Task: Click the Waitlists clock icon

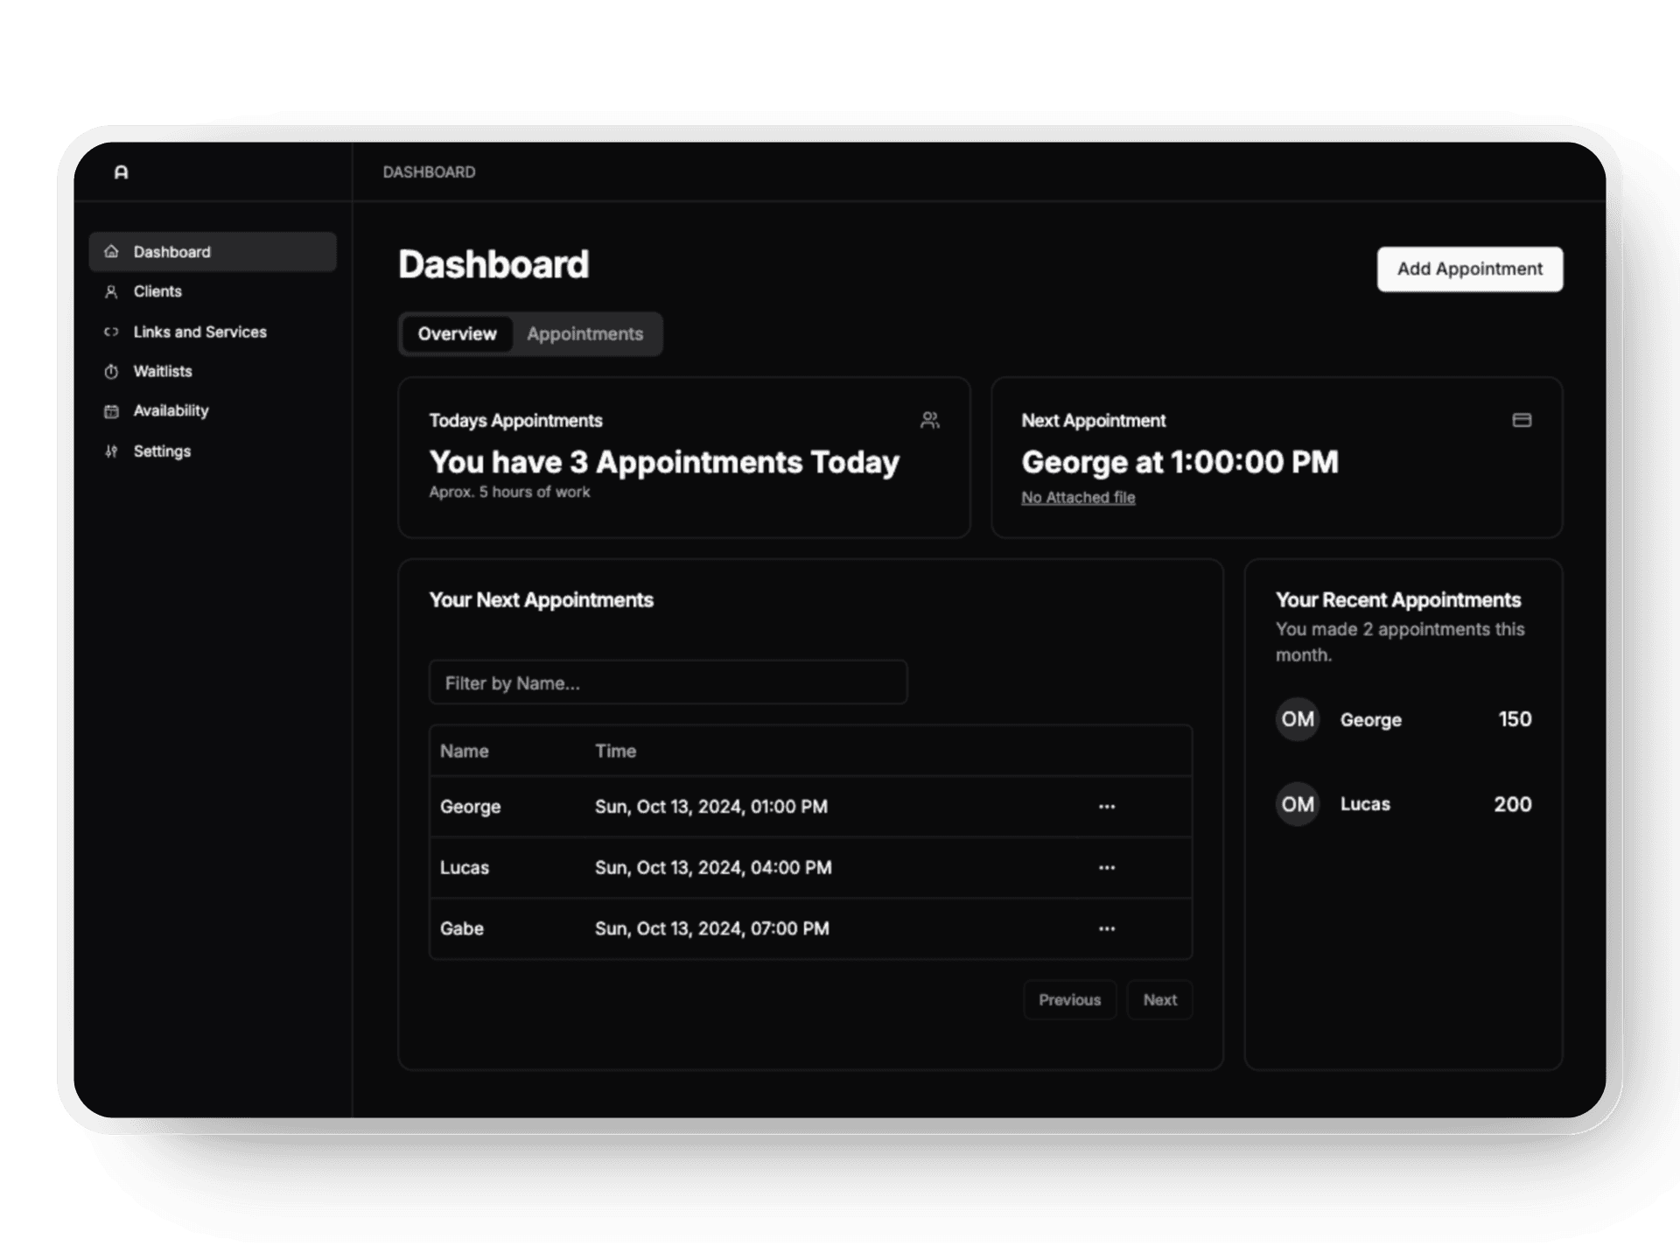Action: (x=111, y=371)
